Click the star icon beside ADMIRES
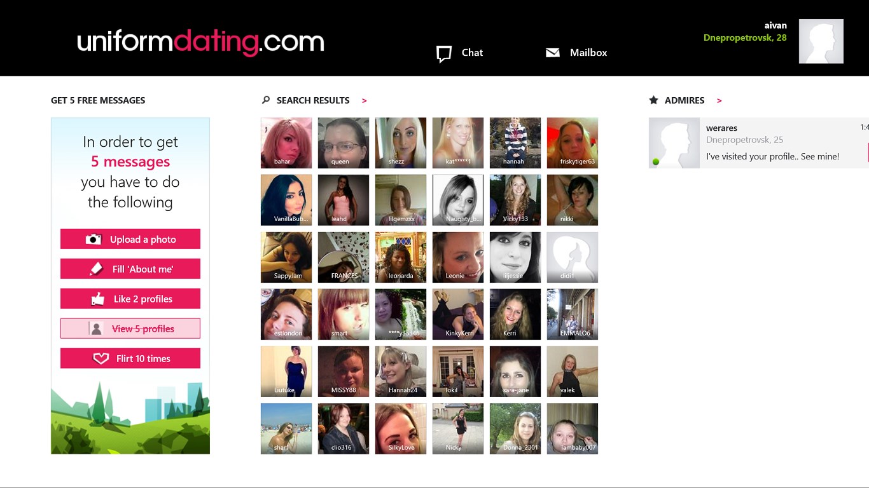The width and height of the screenshot is (869, 488). pyautogui.click(x=653, y=100)
